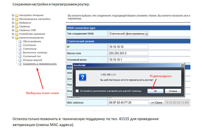The height and width of the screenshot is (129, 204).
Task: Open the Тип соединения WAN dropdown
Action: point(147,34)
